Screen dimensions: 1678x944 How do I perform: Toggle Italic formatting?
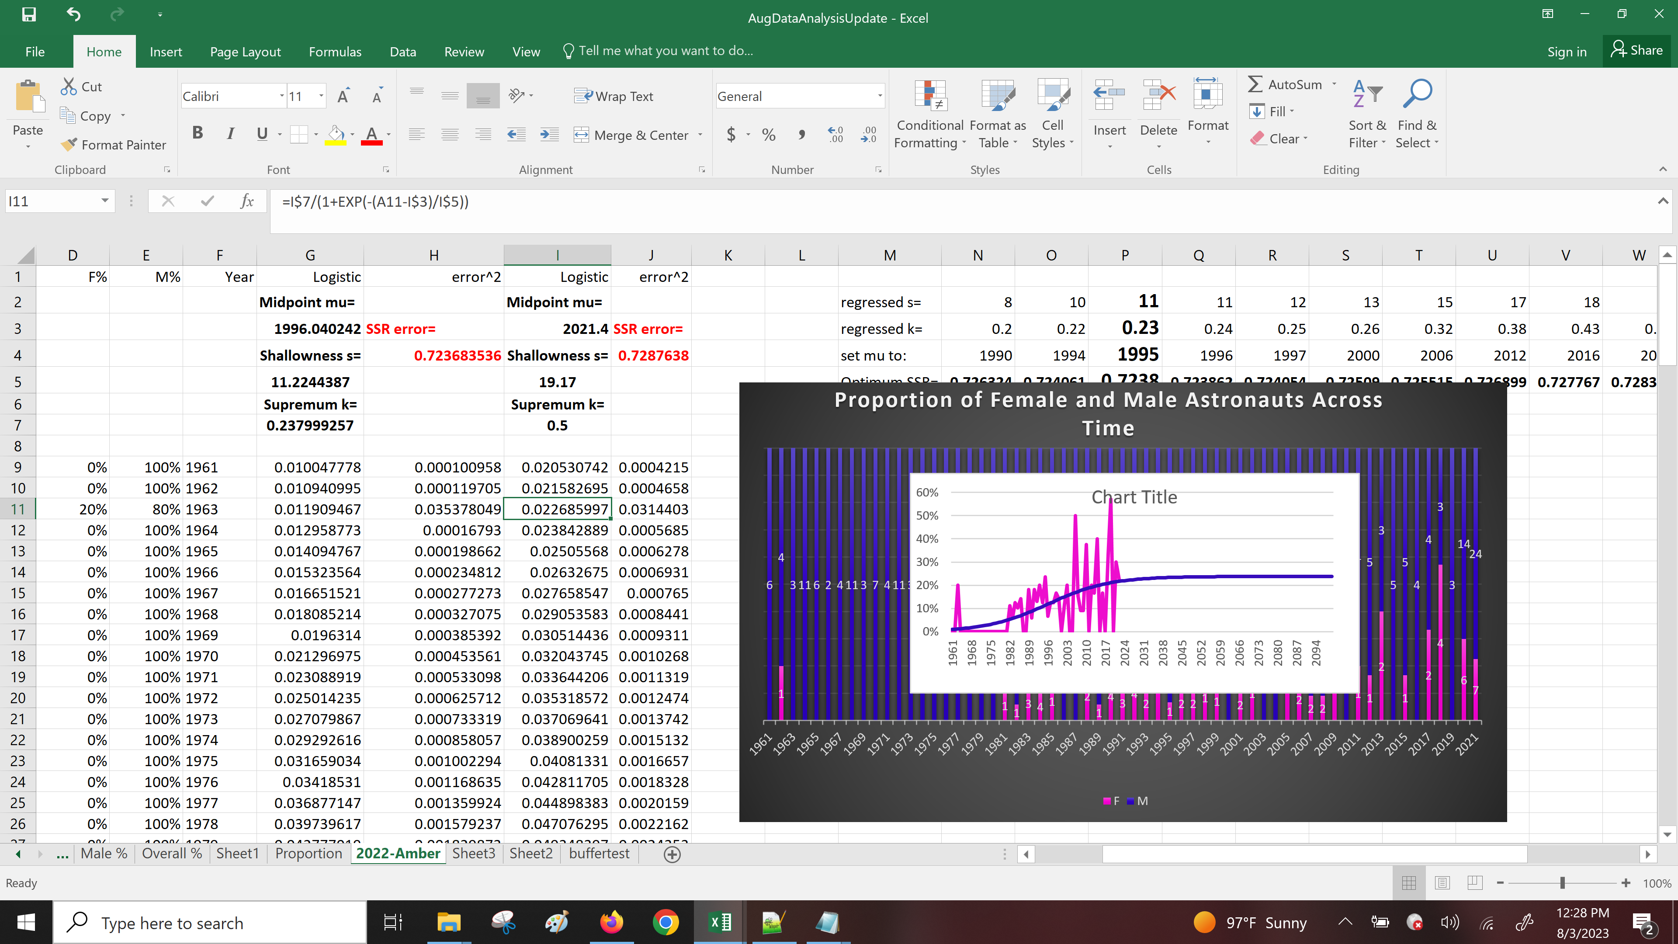[x=230, y=134]
